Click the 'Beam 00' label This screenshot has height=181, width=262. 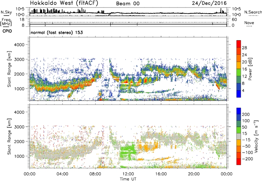coord(128,4)
